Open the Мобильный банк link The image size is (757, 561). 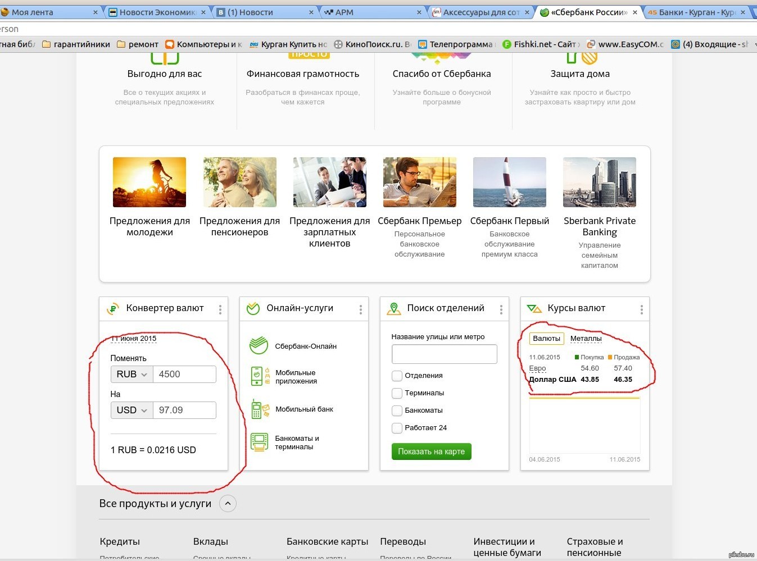point(304,409)
